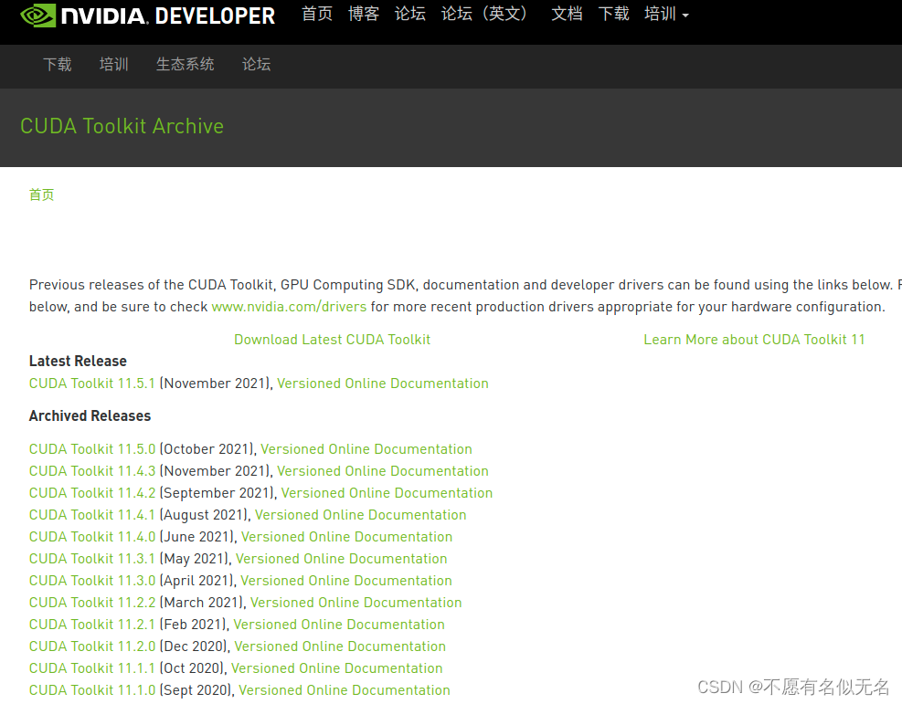The width and height of the screenshot is (902, 704).
Task: Open CUDA Toolkit 11.4.2 link
Action: (x=92, y=492)
